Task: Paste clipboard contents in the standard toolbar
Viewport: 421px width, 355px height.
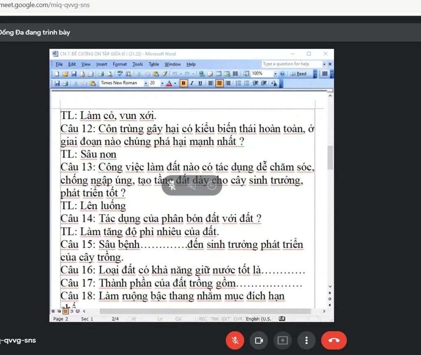Action: [156, 74]
